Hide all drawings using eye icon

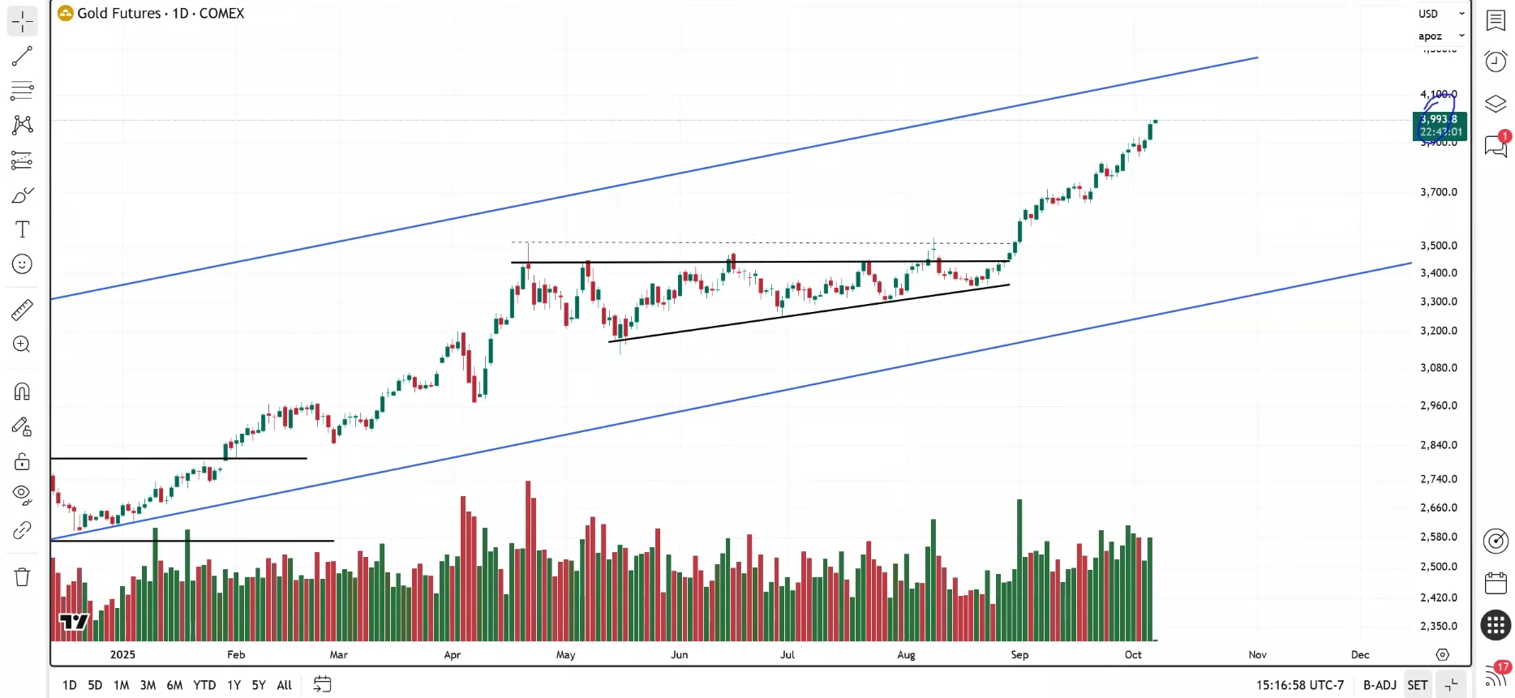tap(22, 494)
